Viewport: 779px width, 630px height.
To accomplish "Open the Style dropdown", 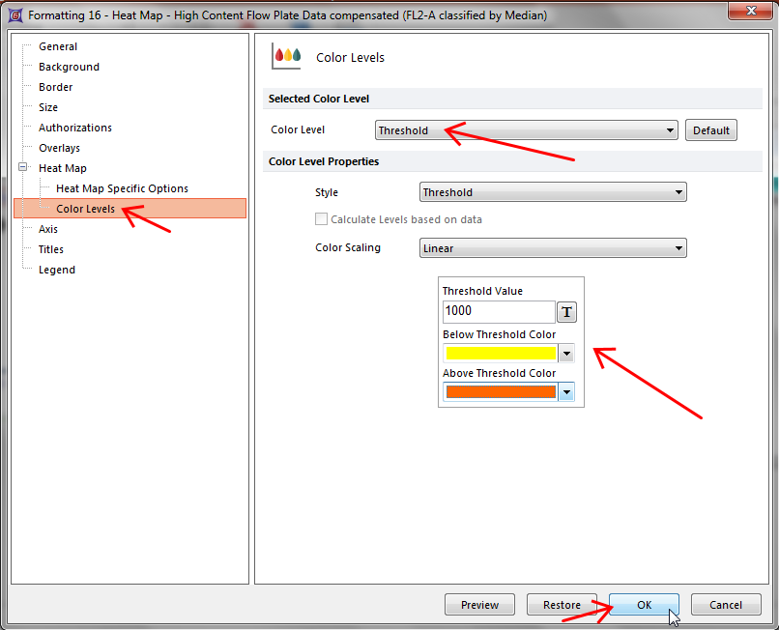I will [553, 192].
